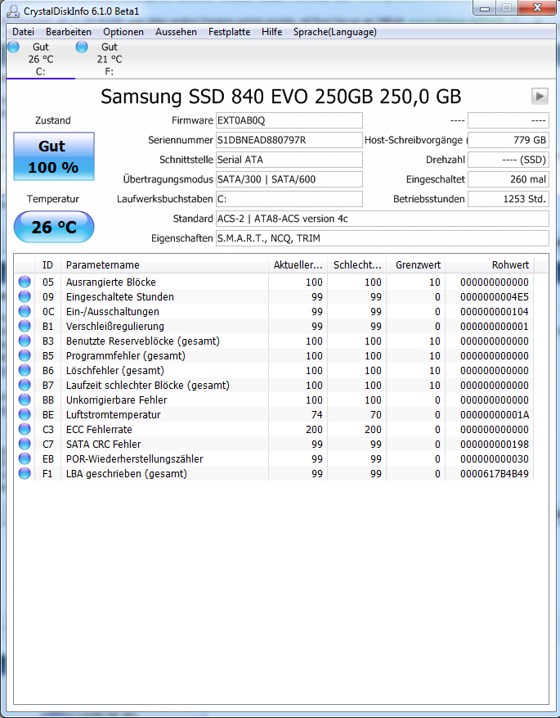This screenshot has width=560, height=718.
Task: Click the ID column header
Action: tap(47, 265)
